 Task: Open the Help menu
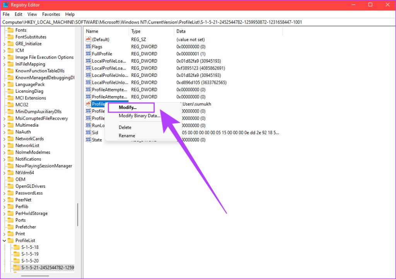point(70,14)
